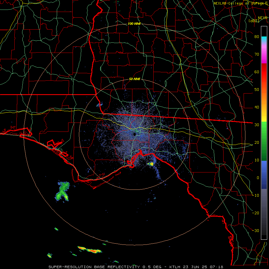
Task: Click the 50 NMI range ring label
Action: 134,79
